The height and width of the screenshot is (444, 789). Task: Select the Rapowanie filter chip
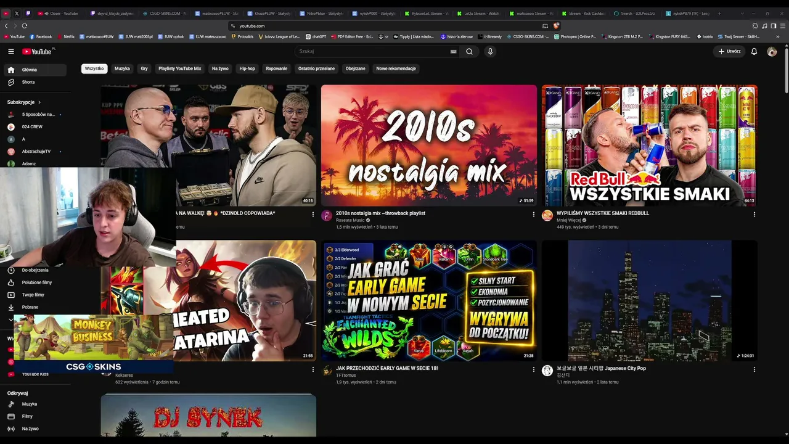[277, 68]
